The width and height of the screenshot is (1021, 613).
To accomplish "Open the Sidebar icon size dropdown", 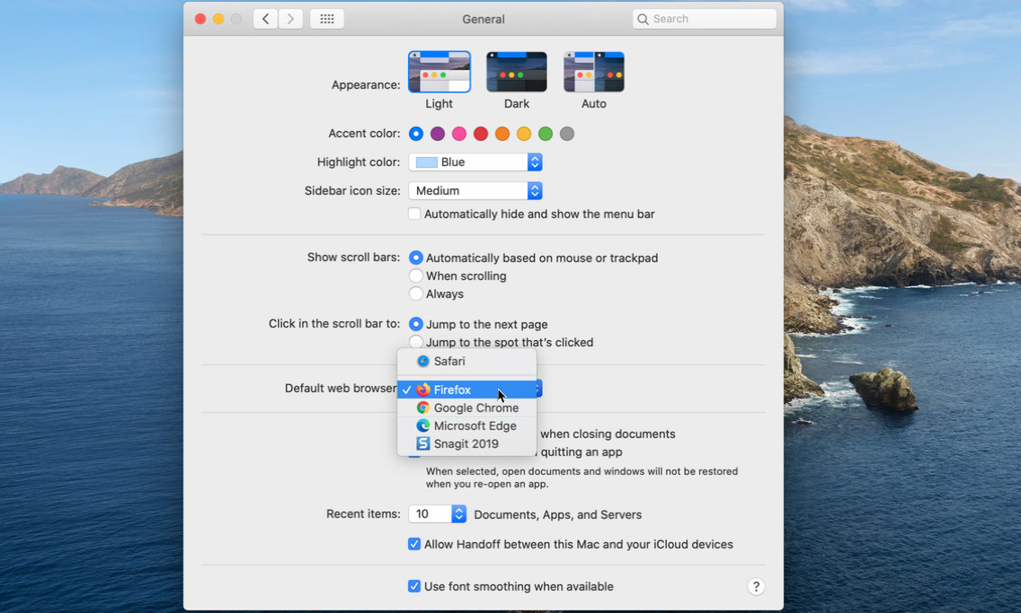I will coord(475,190).
